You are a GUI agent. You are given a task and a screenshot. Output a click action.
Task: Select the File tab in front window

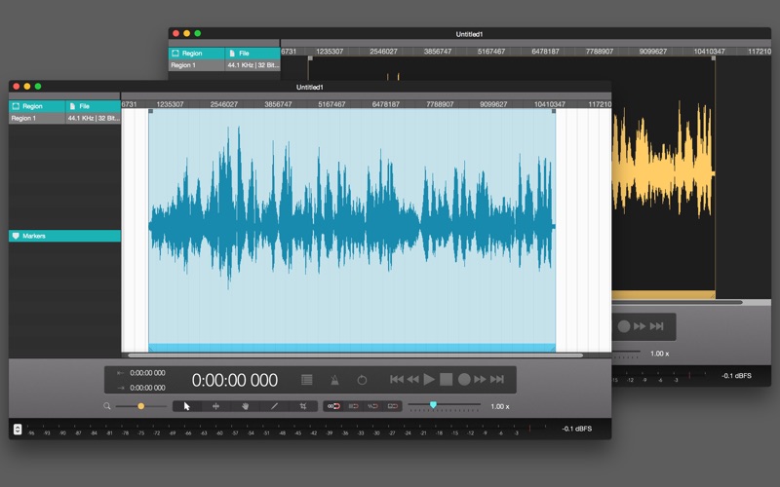[93, 106]
